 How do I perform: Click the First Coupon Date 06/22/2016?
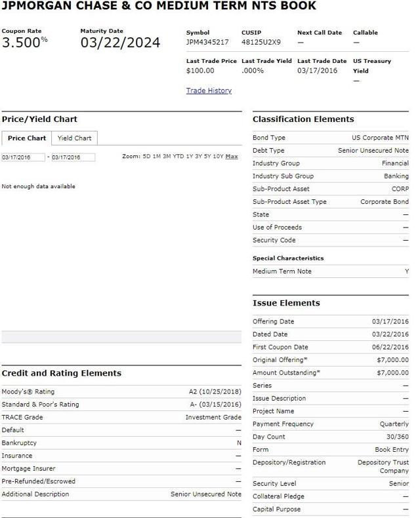pyautogui.click(x=390, y=348)
